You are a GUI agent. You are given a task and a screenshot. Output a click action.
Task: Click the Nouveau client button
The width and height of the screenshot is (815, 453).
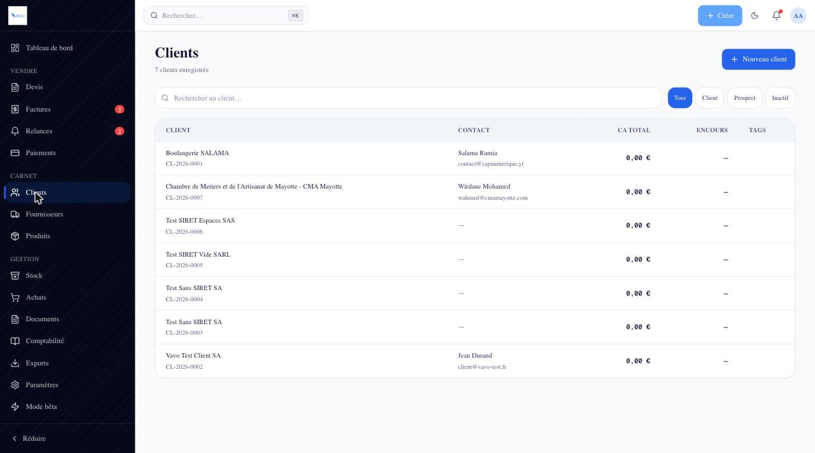tap(758, 59)
